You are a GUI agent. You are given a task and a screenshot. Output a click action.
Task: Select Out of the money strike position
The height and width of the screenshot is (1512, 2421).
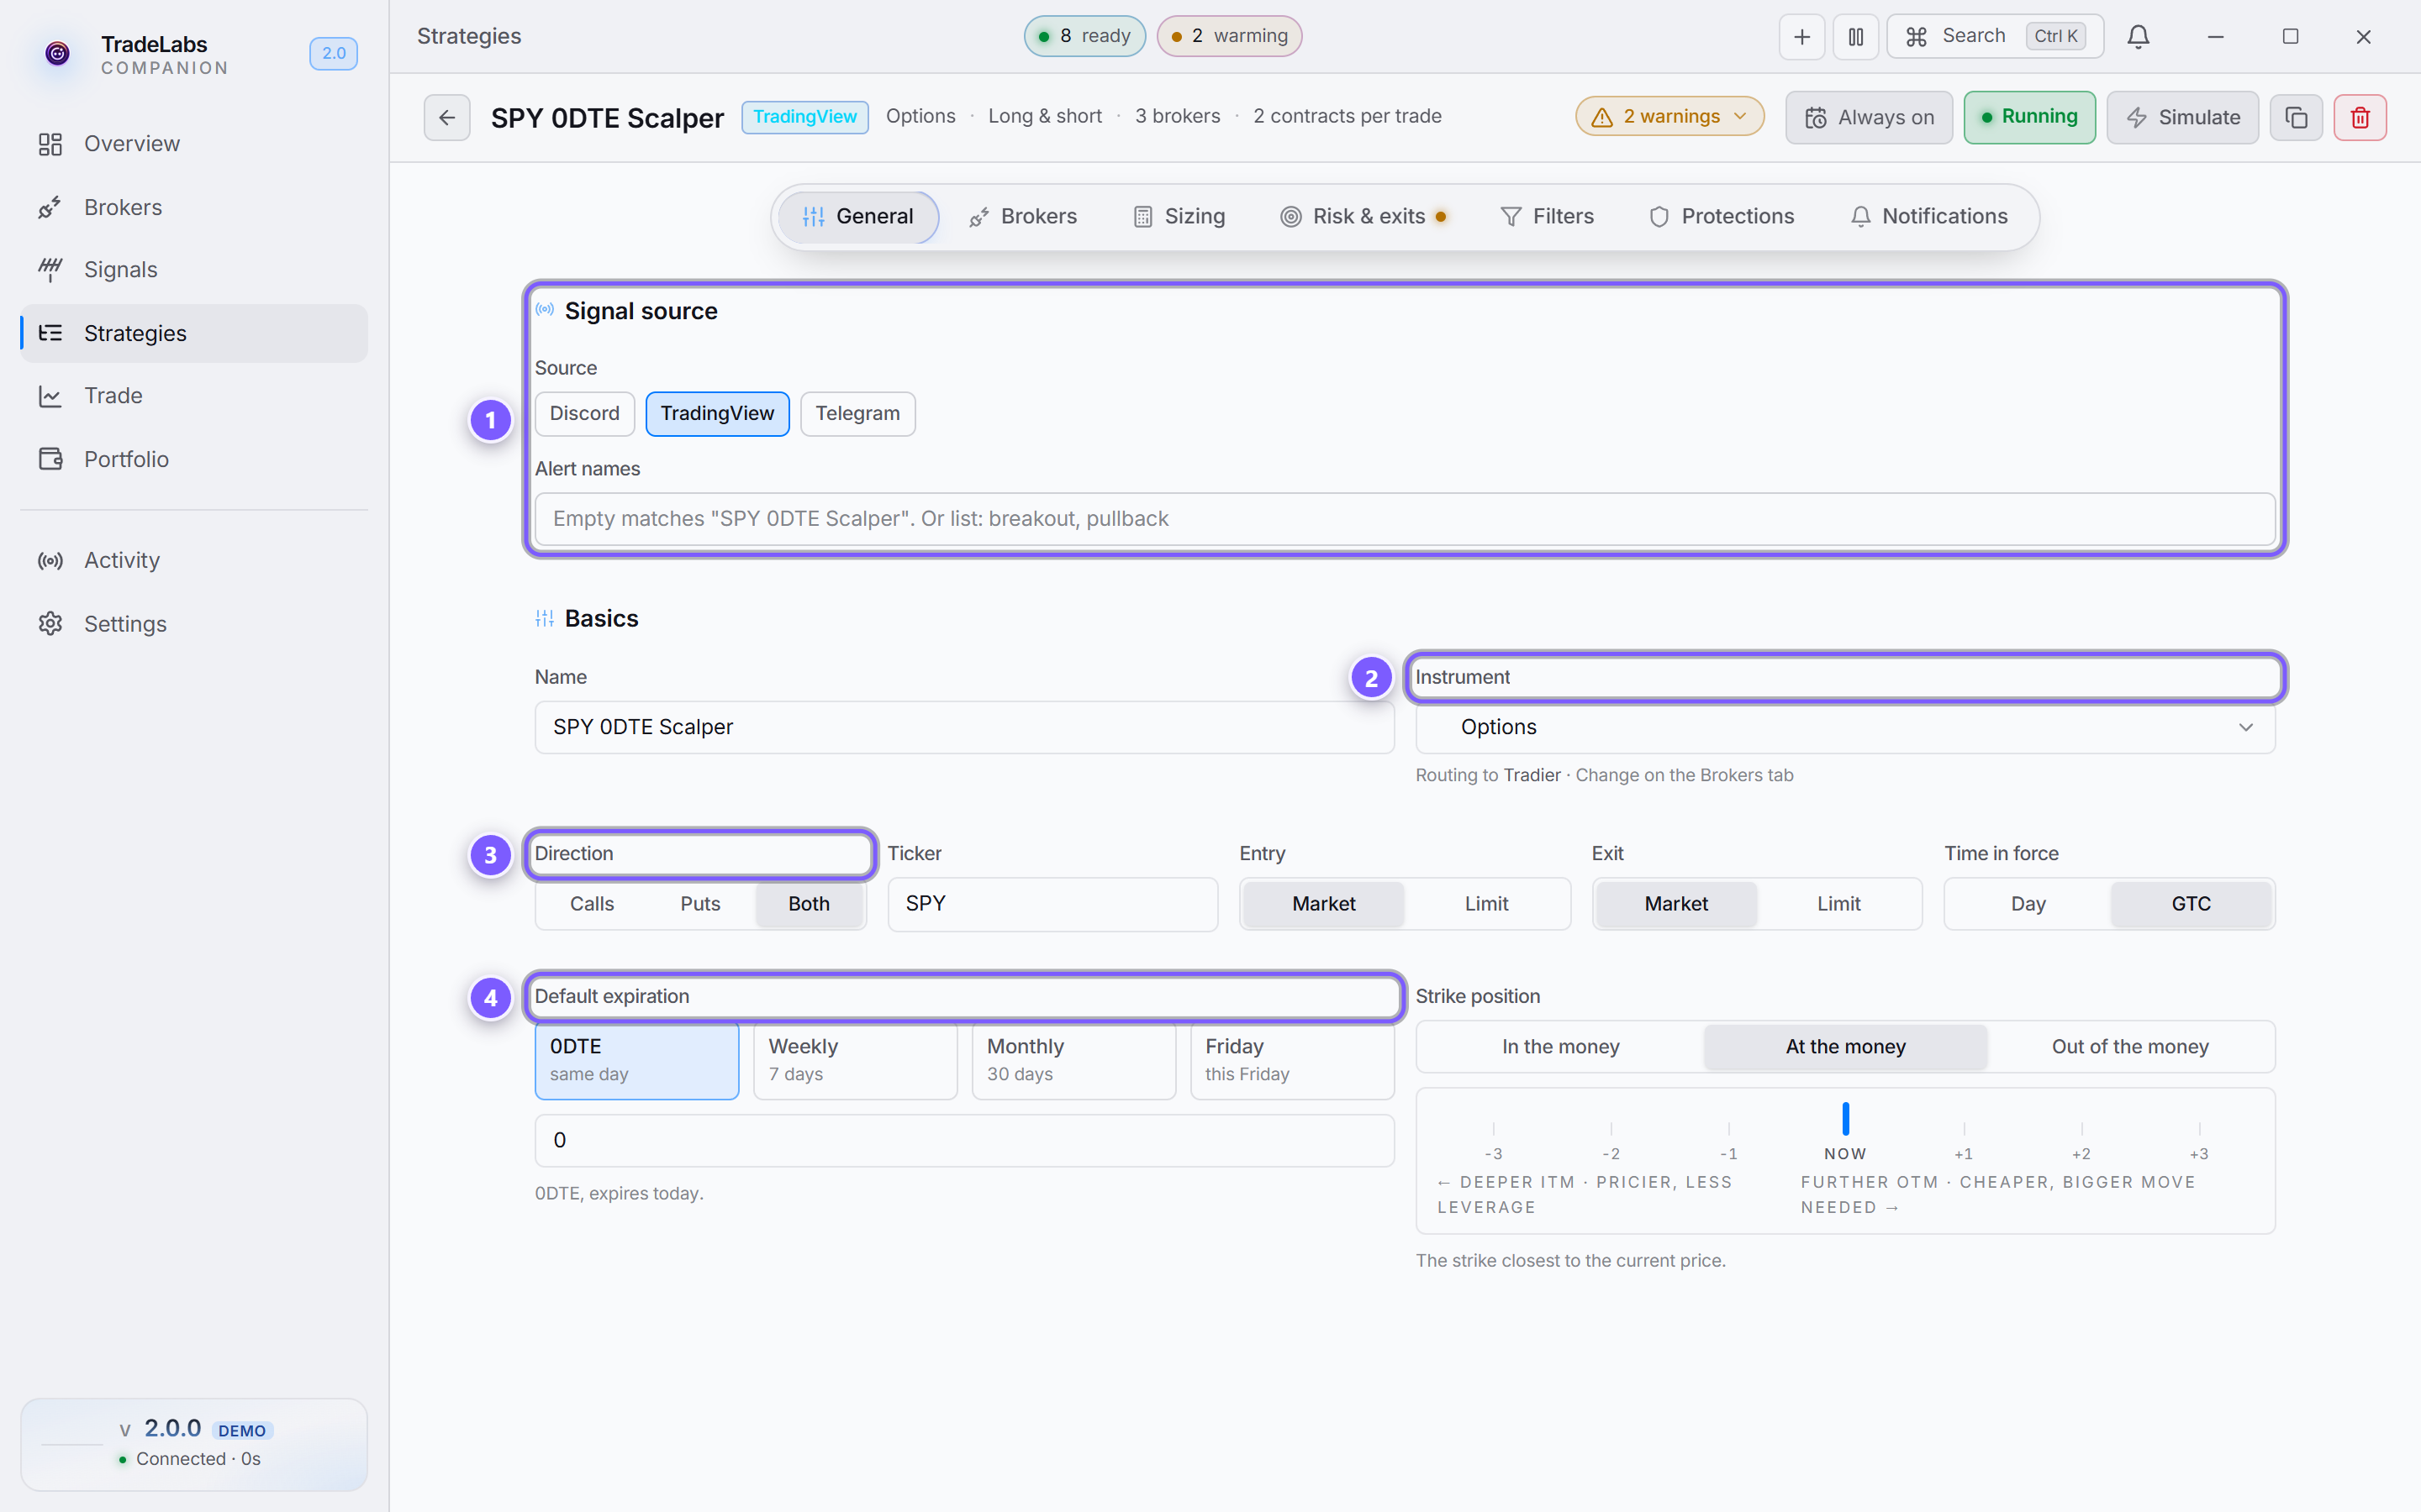pos(2130,1046)
